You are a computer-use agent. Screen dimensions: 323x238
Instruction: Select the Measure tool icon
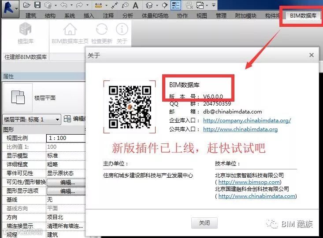coord(98,5)
